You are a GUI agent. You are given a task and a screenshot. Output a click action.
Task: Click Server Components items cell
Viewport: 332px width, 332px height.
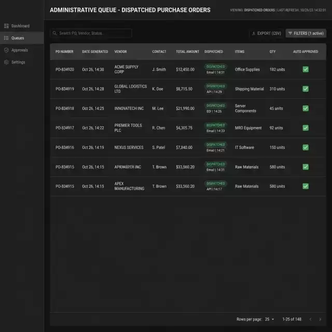(x=245, y=108)
